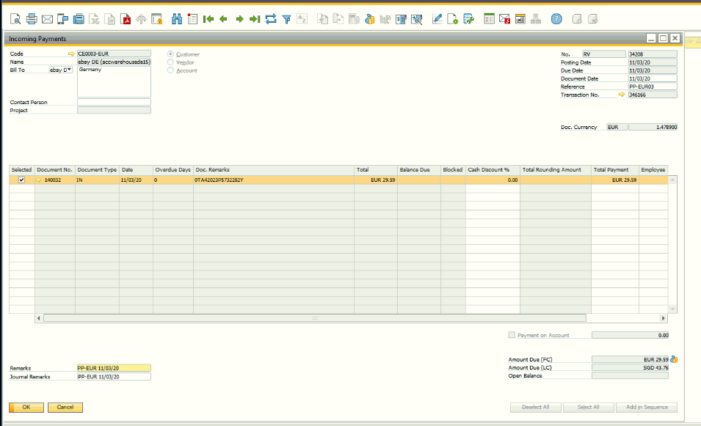Image resolution: width=701 pixels, height=426 pixels.
Task: Open Help with blue question mark icon
Action: coord(556,19)
